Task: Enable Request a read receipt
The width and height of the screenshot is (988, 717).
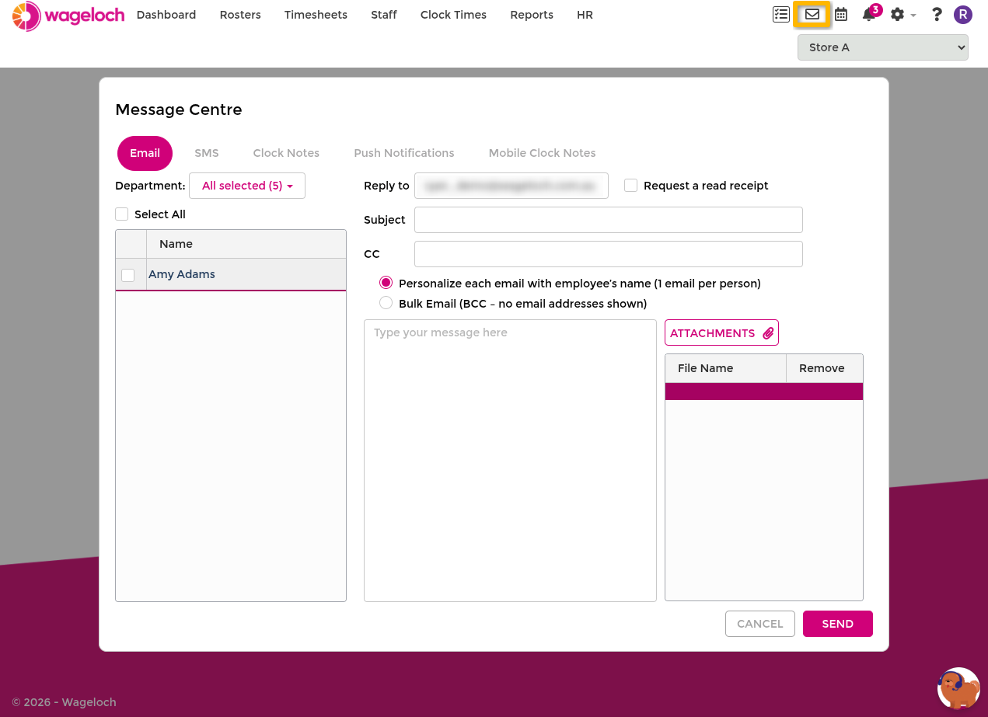Action: click(630, 186)
